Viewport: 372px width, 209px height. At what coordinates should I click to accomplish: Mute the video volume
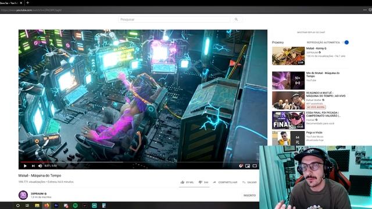click(x=40, y=166)
